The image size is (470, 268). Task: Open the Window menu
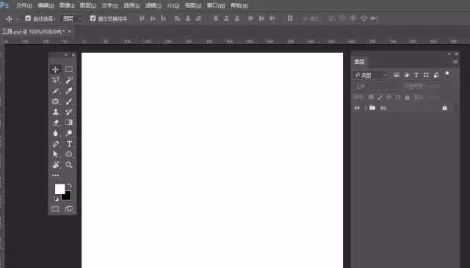[x=216, y=5]
